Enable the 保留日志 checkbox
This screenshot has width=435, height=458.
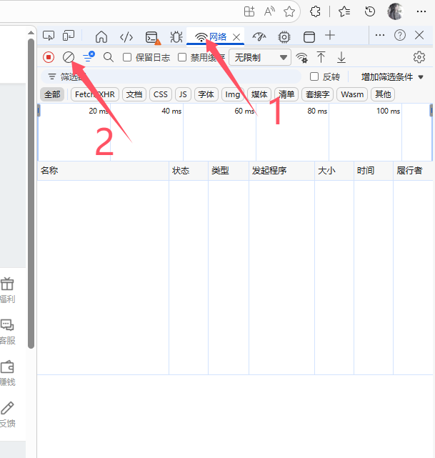click(127, 57)
